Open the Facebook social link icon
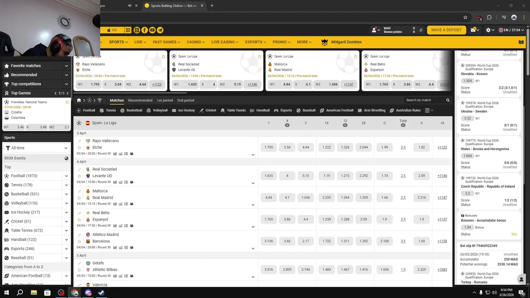This screenshot has width=530, height=298. tap(145, 30)
